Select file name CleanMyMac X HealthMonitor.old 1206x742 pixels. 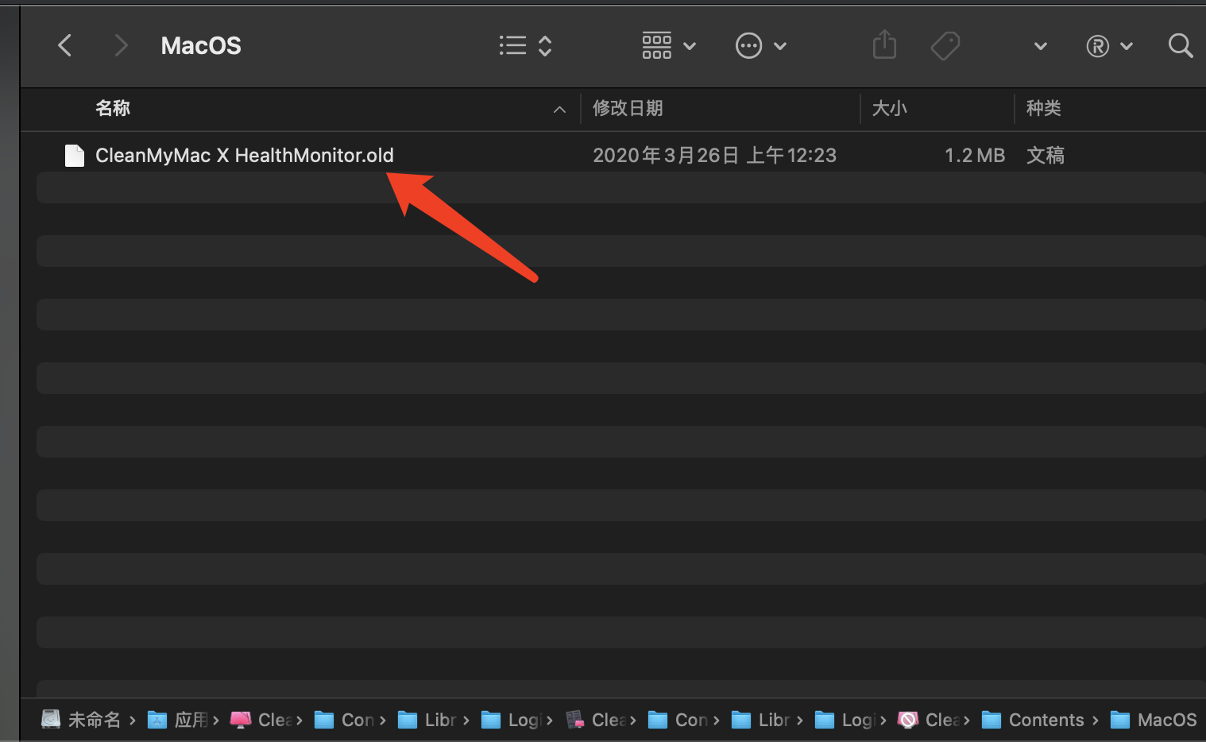(245, 155)
